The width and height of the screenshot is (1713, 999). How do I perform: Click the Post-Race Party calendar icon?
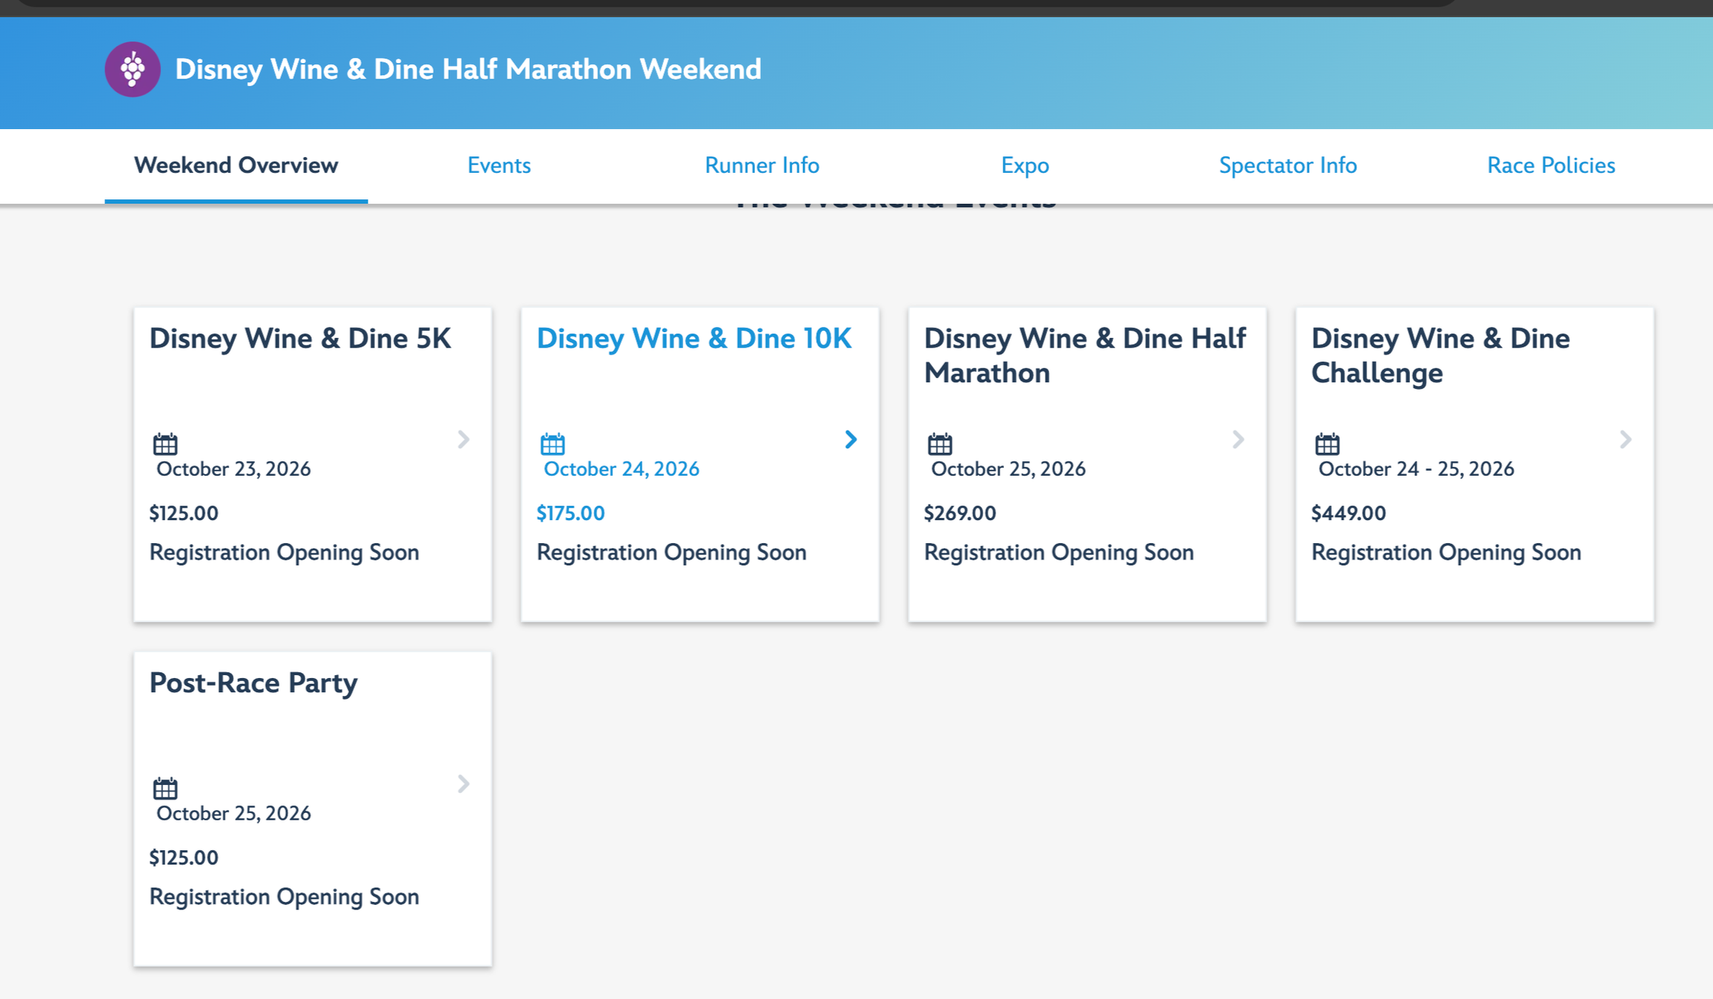165,789
